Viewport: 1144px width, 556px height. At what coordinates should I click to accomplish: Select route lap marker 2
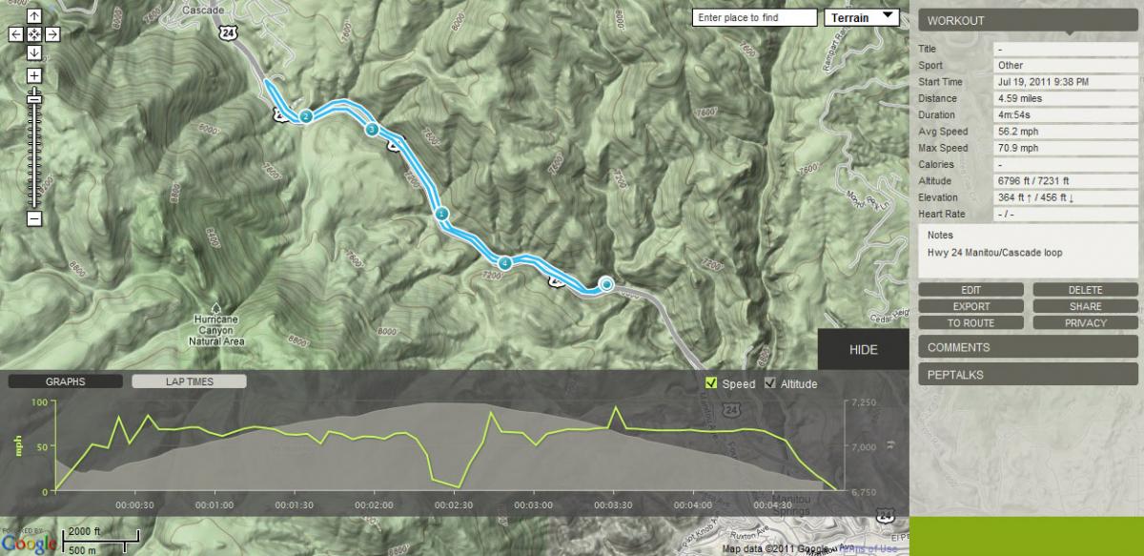[306, 116]
